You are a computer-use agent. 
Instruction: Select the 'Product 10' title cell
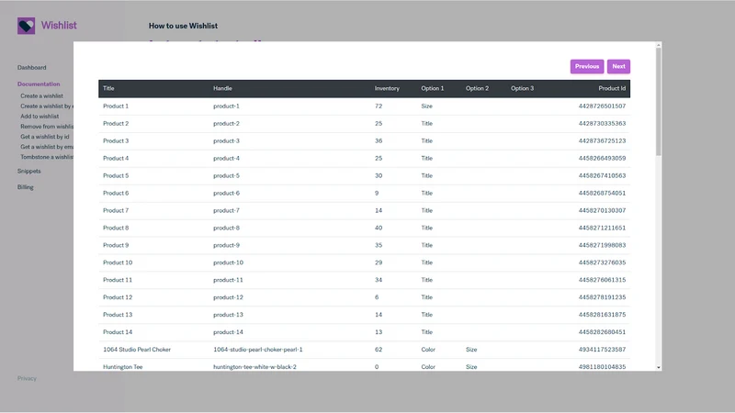118,262
